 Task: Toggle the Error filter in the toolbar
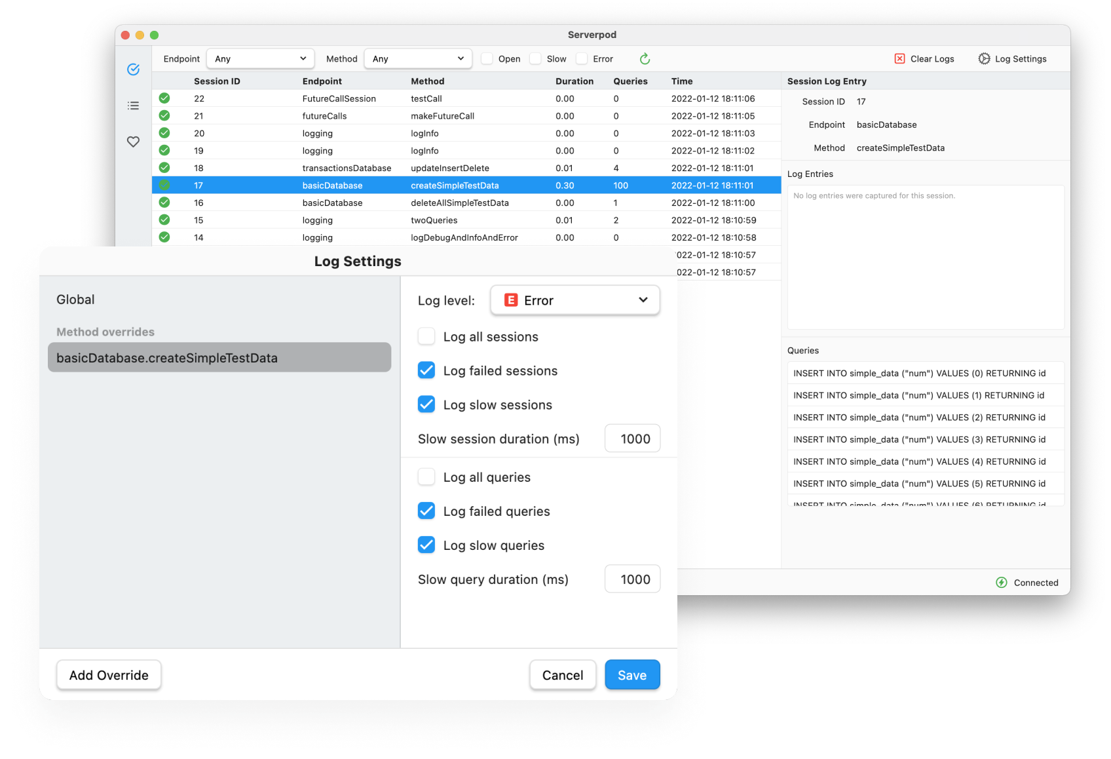coord(581,58)
